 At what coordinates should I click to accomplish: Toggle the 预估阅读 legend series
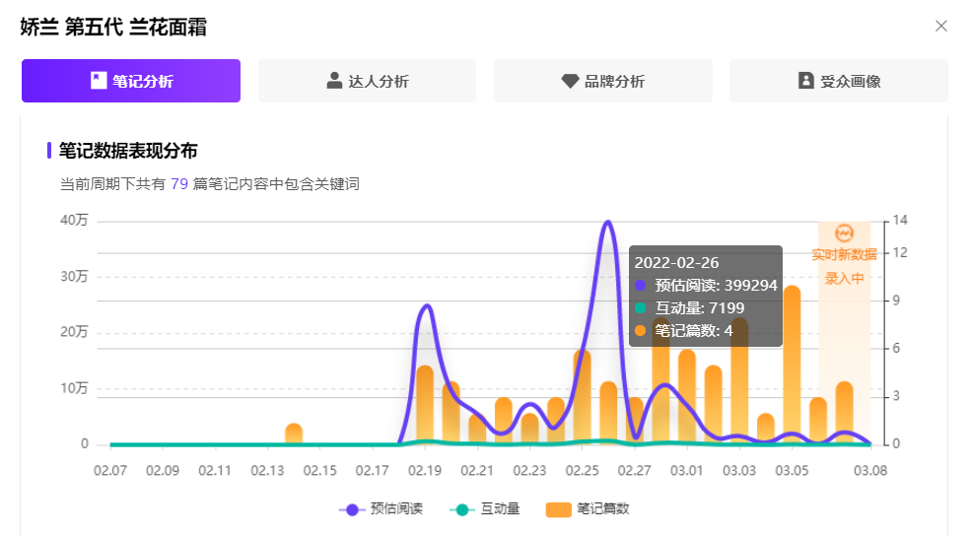pyautogui.click(x=381, y=509)
